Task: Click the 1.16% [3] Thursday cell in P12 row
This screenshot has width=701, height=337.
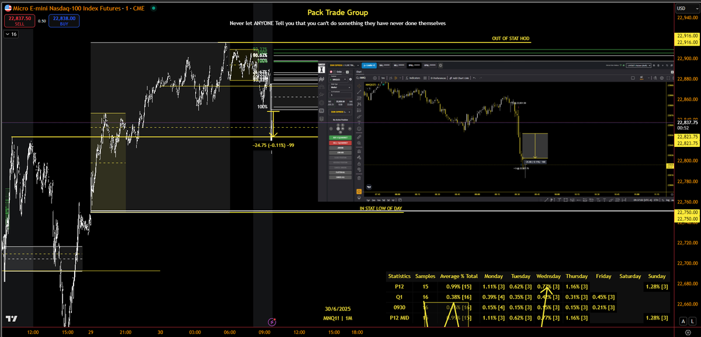Action: click(577, 286)
